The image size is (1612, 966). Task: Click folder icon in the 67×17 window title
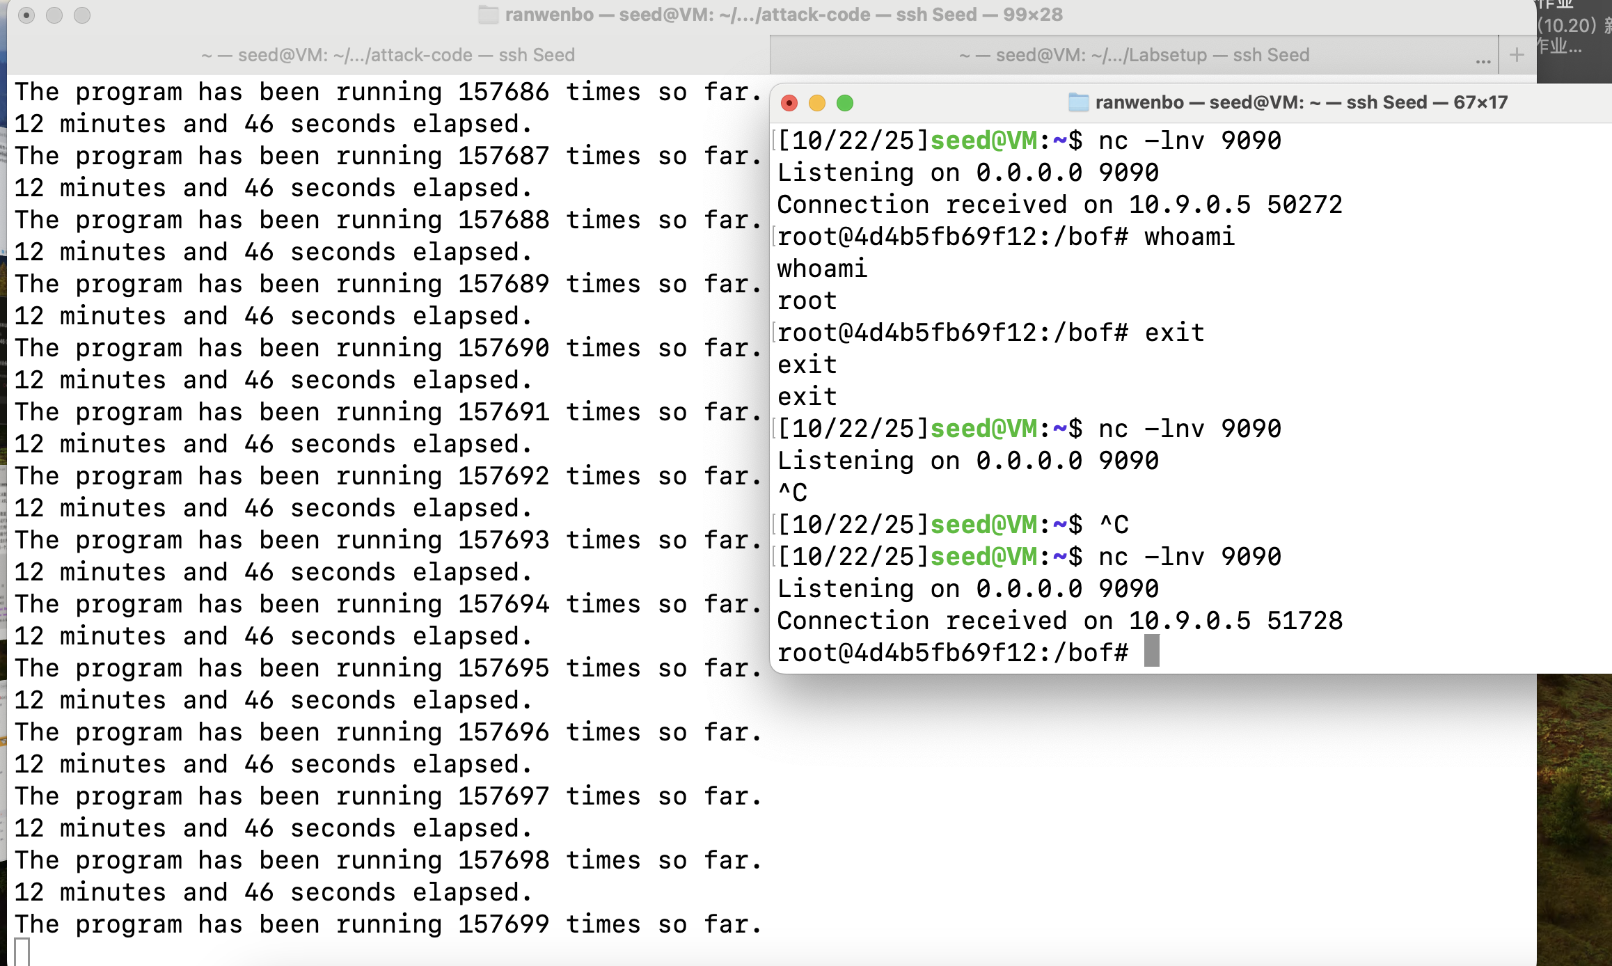[x=1078, y=103]
